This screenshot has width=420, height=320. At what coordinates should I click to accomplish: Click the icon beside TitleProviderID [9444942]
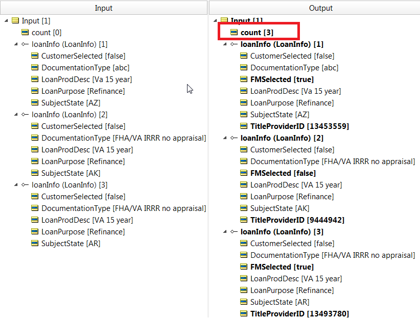coord(244,220)
